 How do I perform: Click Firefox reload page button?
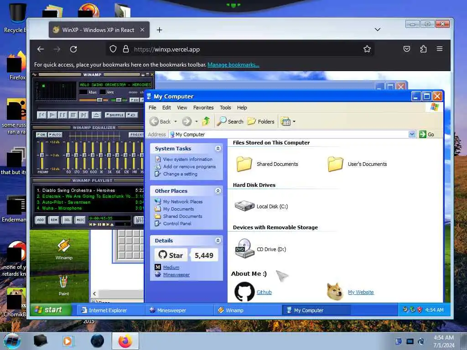[x=73, y=49]
